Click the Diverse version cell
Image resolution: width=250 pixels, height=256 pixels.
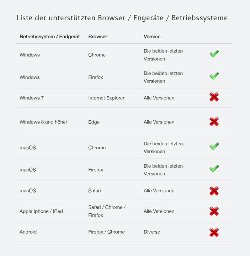(152, 232)
